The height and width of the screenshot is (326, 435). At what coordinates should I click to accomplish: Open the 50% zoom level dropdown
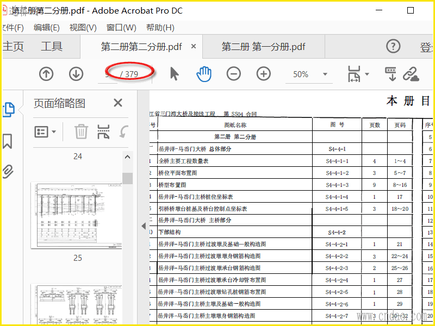tap(325, 74)
